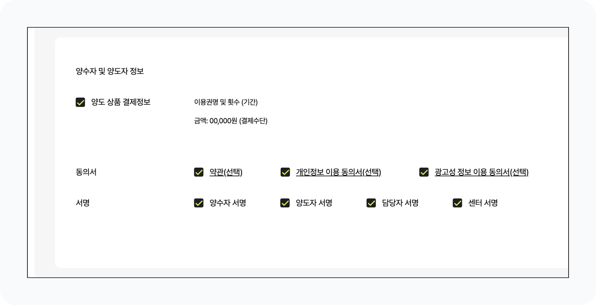This screenshot has height=305, width=596.
Task: Click the 양수자 및 양도자 정보 heading
Action: [110, 71]
